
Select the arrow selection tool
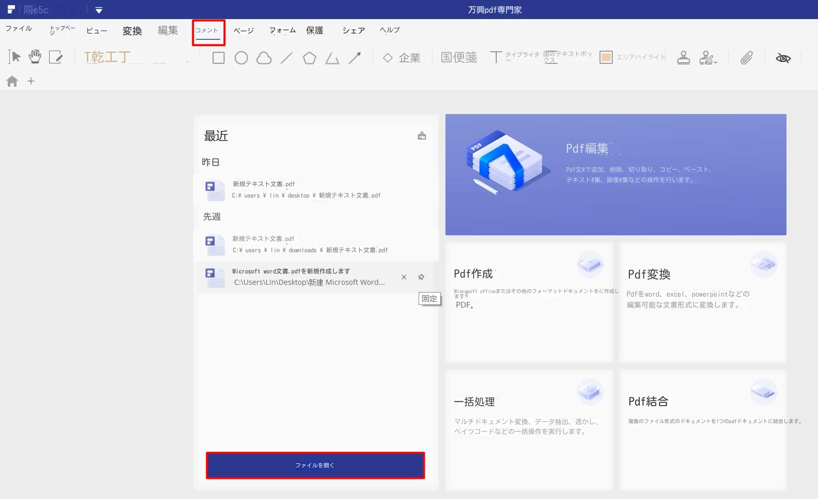14,57
